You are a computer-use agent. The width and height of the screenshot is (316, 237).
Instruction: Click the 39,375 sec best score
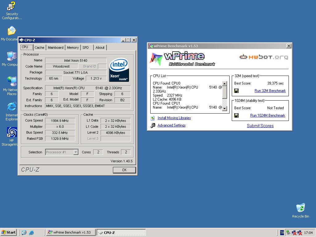coord(275,83)
